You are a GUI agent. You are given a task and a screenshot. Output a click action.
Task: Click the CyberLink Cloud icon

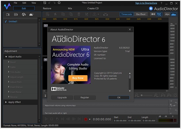[x=31, y=15]
